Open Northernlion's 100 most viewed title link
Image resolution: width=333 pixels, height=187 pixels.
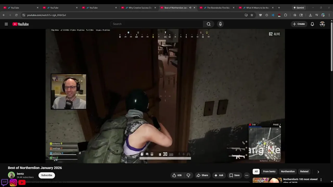(x=300, y=181)
